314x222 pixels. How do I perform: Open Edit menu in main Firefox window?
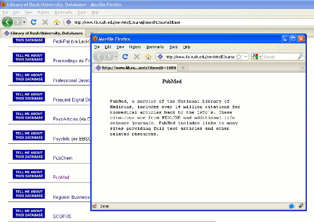tap(16, 12)
